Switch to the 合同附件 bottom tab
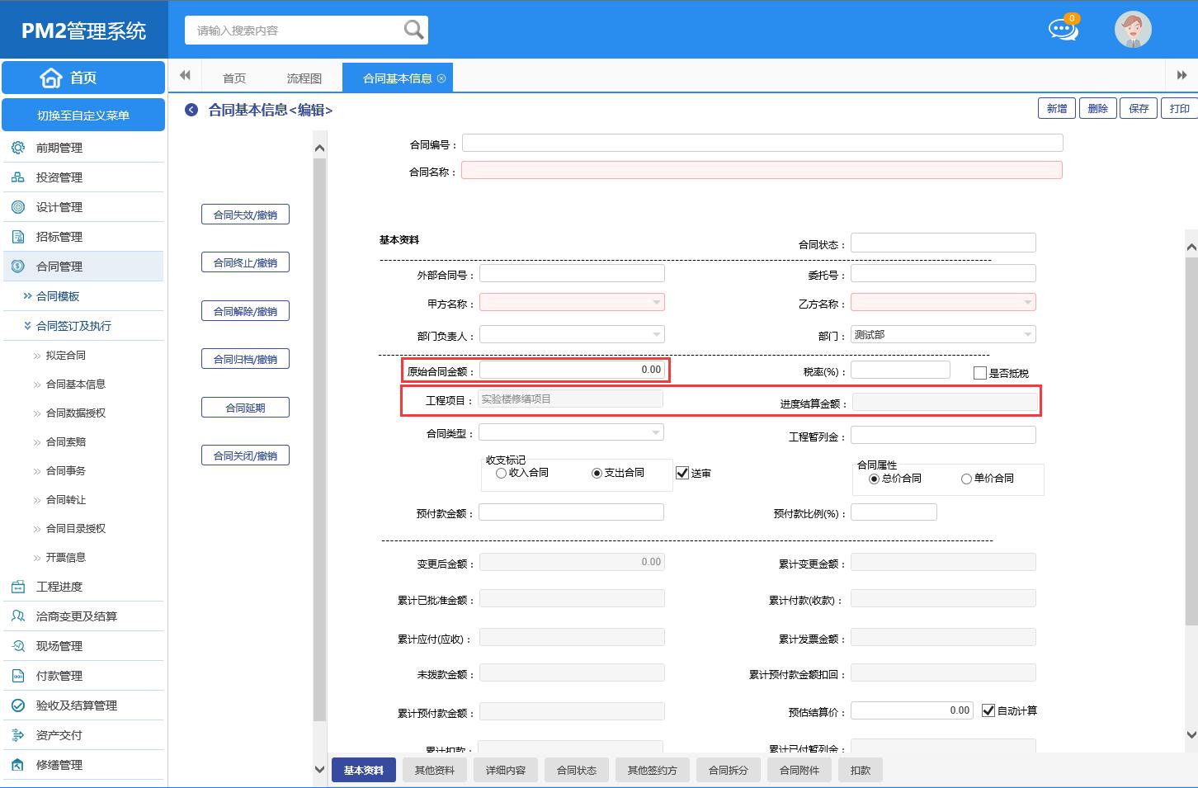 (x=799, y=770)
